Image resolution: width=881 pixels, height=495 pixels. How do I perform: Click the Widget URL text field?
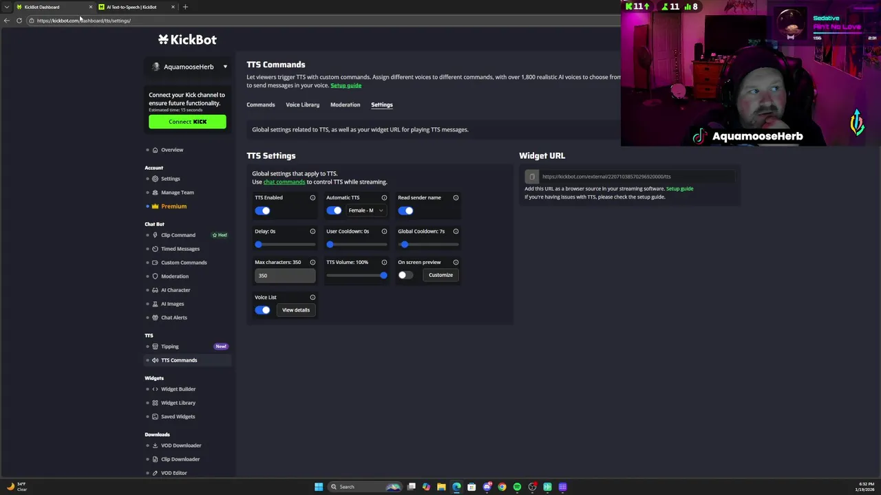click(x=637, y=177)
